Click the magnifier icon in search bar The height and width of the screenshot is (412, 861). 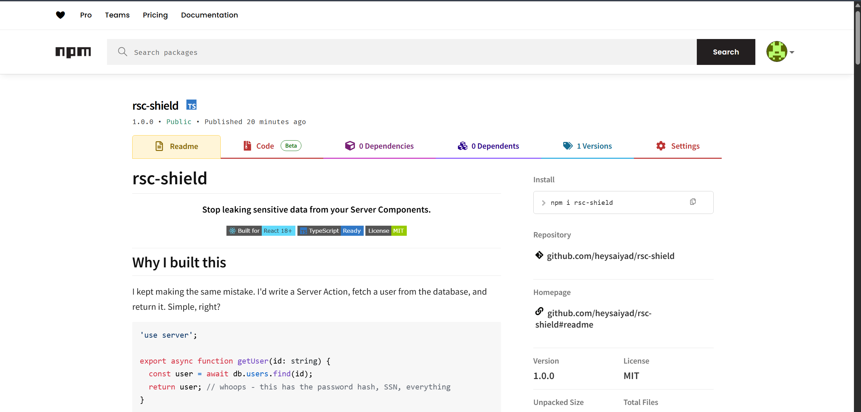[122, 52]
